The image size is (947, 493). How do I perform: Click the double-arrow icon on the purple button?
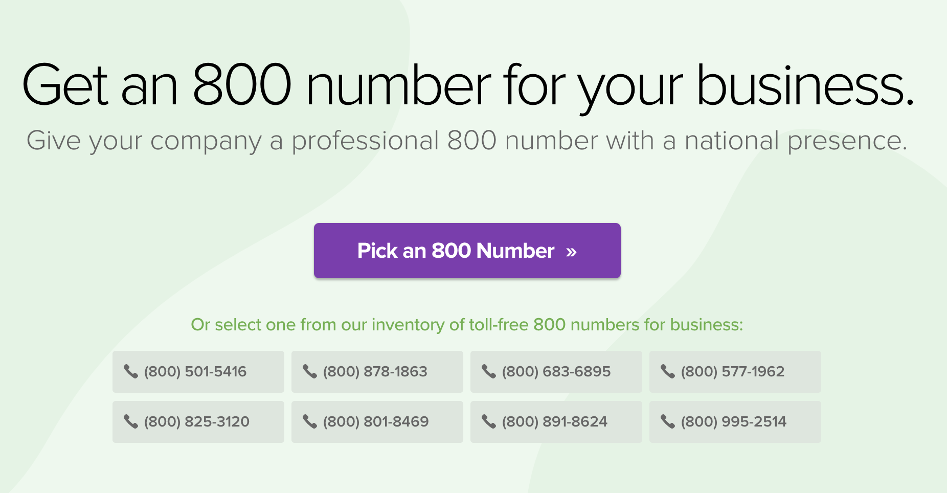point(571,252)
